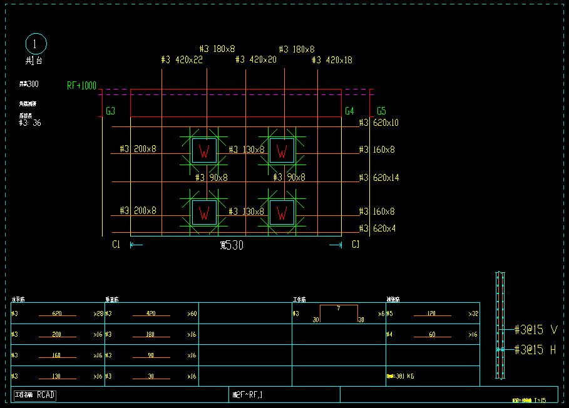Select the #3 420x18 rebar annotation

point(332,60)
